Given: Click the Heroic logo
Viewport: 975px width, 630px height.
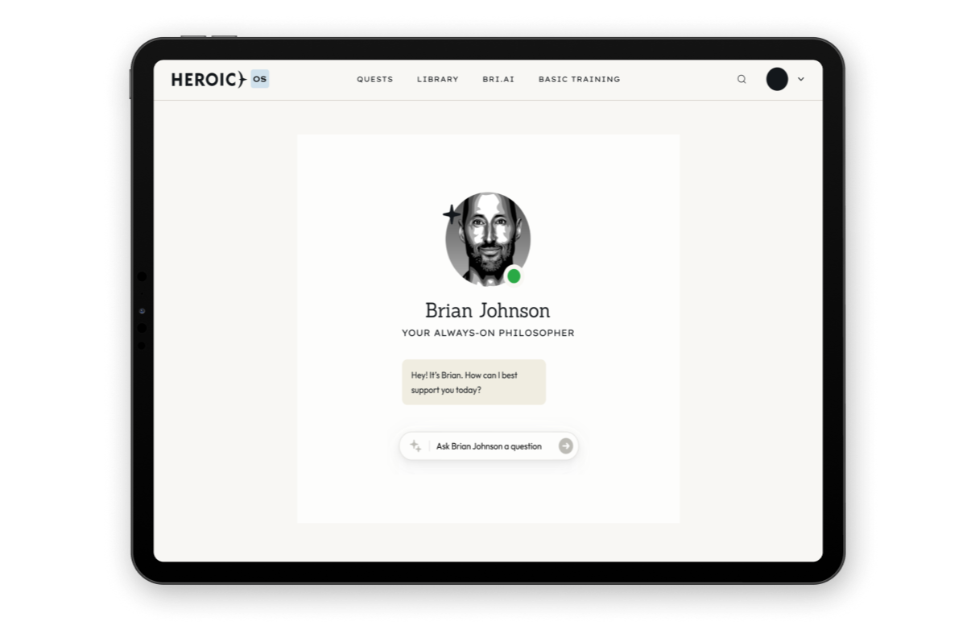Looking at the screenshot, I should tap(209, 79).
